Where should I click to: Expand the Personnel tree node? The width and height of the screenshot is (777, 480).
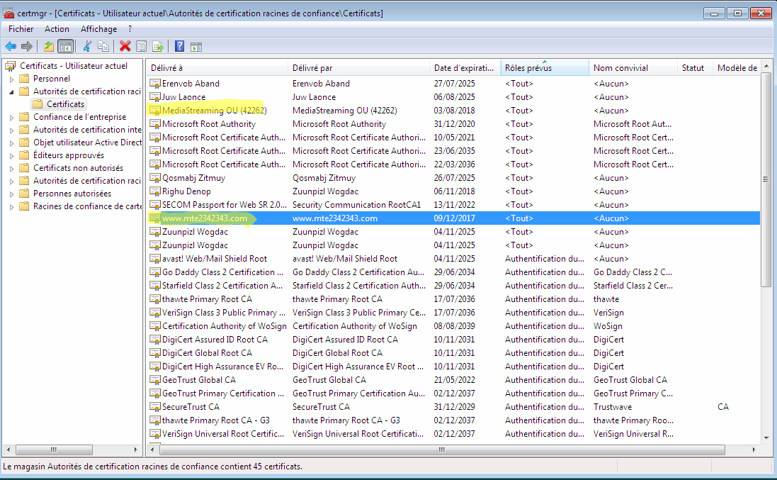[x=11, y=79]
